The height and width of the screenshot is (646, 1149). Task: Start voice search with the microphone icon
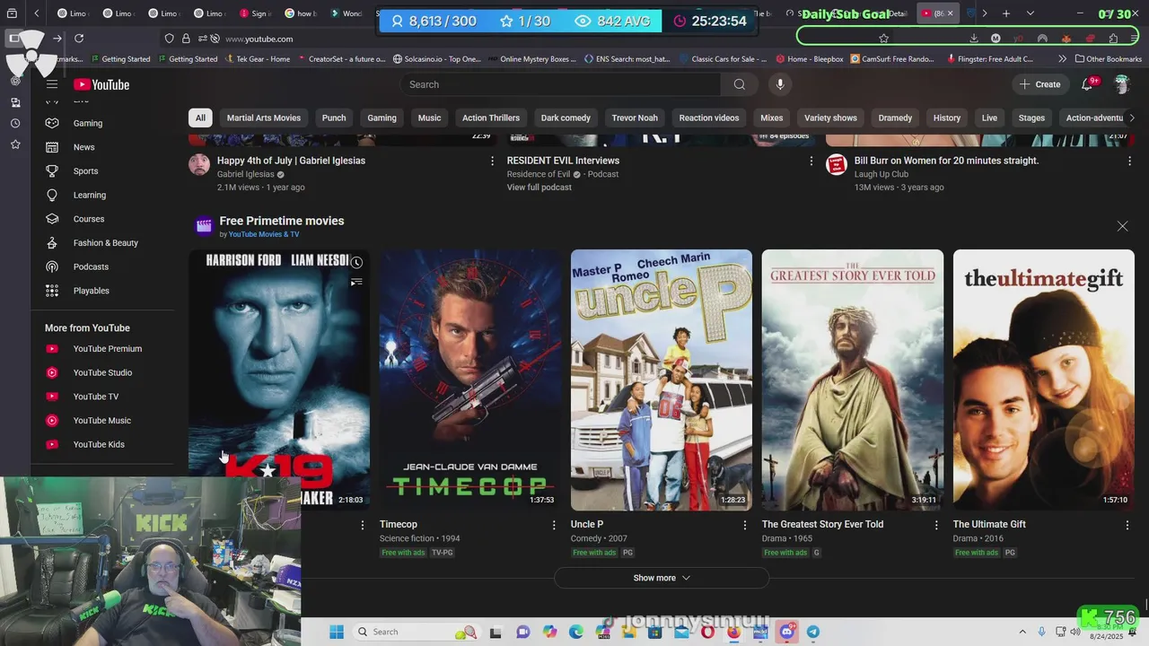[780, 84]
